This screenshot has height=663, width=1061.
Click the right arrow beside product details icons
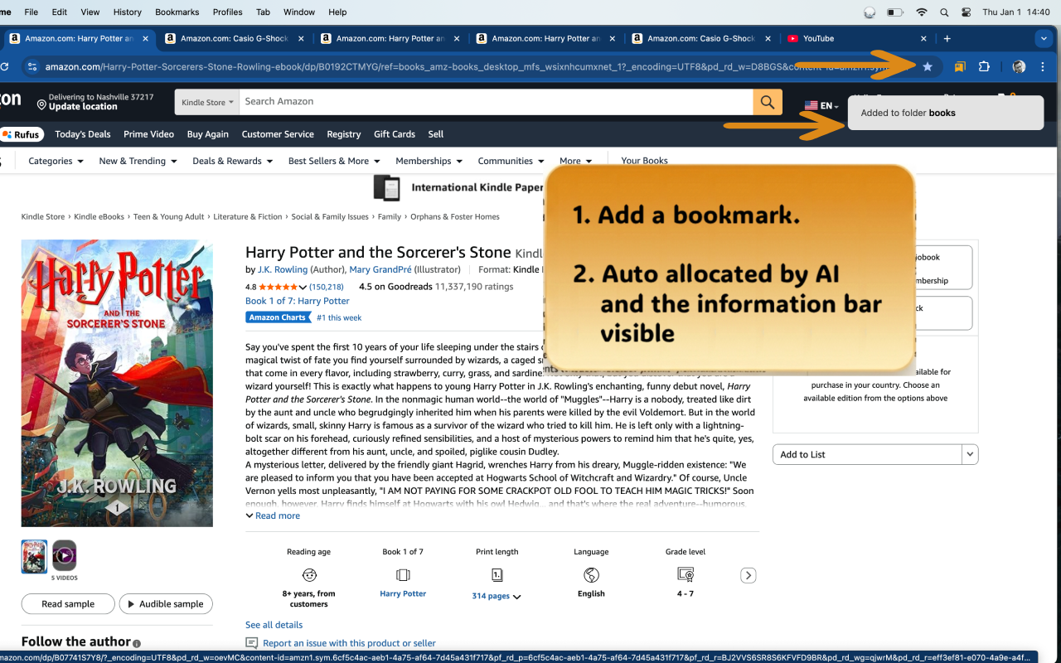[748, 574]
